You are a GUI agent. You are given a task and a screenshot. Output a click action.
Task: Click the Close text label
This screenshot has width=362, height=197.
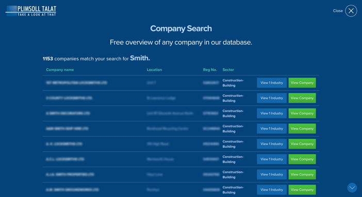tap(338, 11)
